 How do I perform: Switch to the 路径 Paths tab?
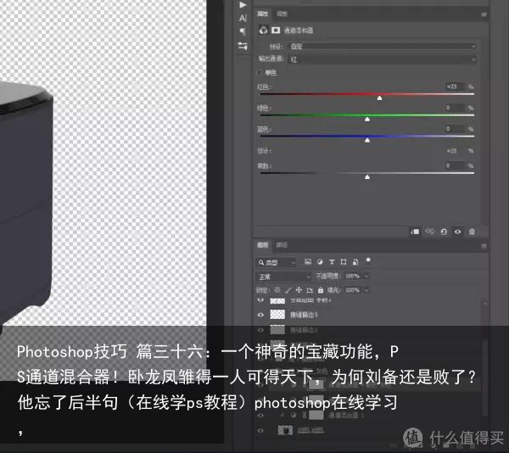[282, 245]
